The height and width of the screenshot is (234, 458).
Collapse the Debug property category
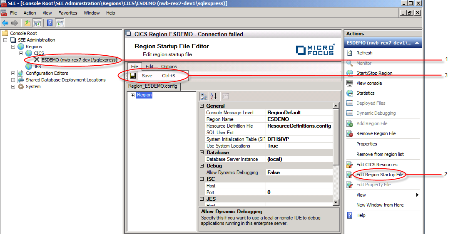pos(202,166)
